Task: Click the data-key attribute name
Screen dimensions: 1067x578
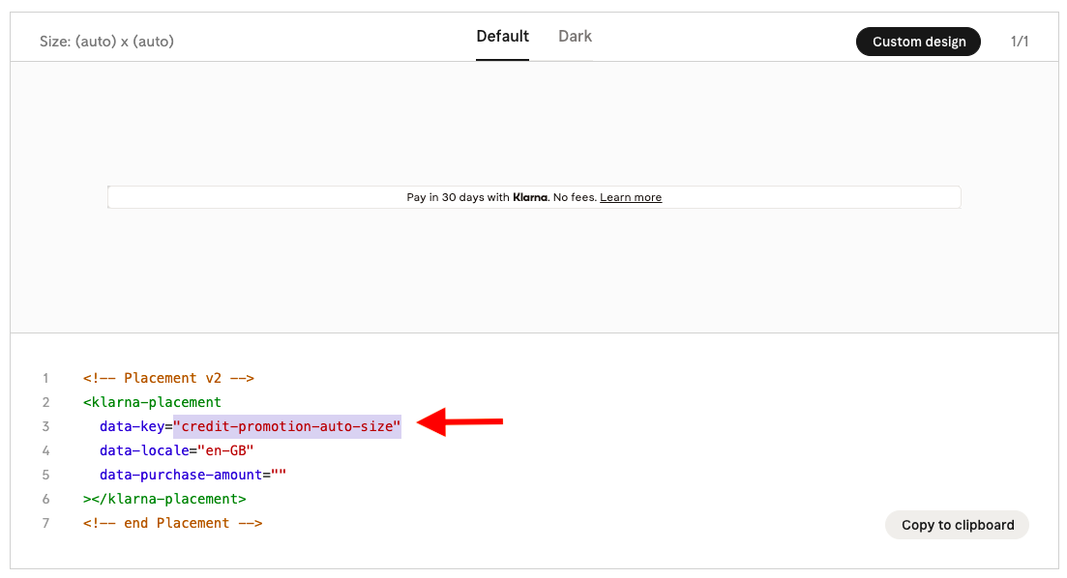Action: 132,426
